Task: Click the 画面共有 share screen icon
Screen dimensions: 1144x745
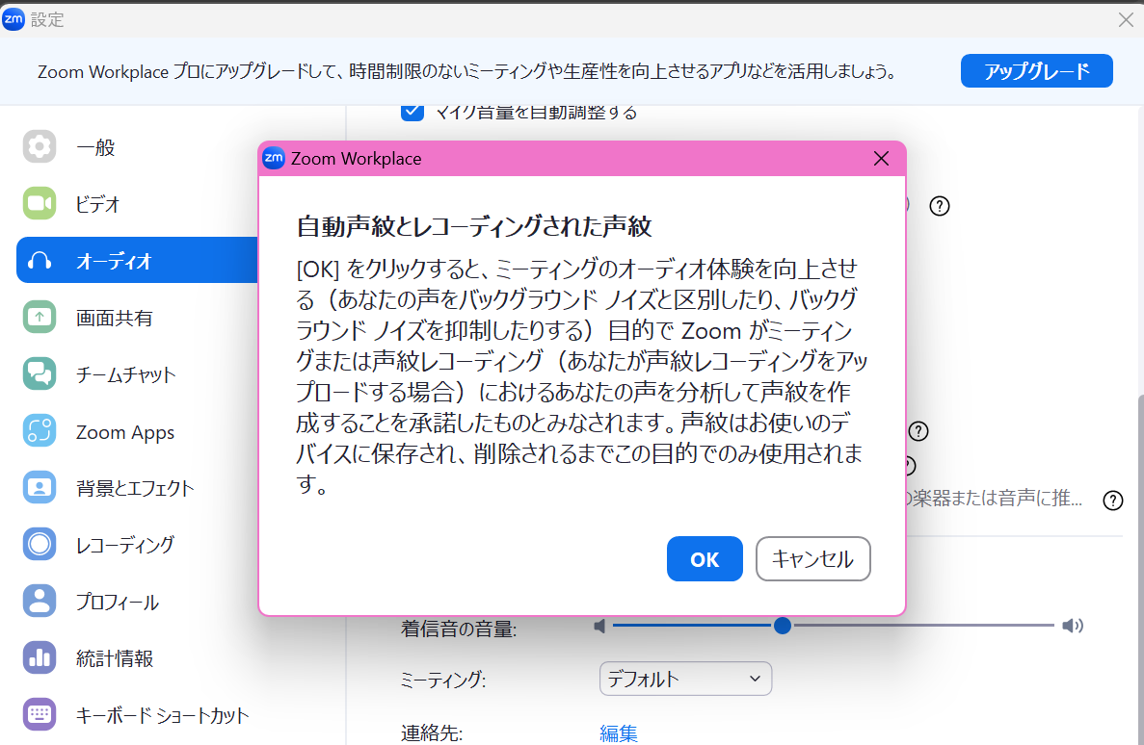Action: (x=40, y=317)
